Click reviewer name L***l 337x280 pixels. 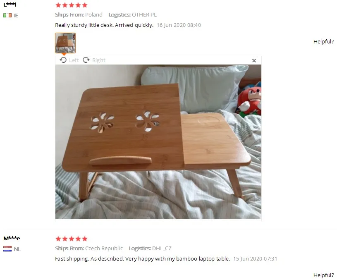click(x=10, y=5)
